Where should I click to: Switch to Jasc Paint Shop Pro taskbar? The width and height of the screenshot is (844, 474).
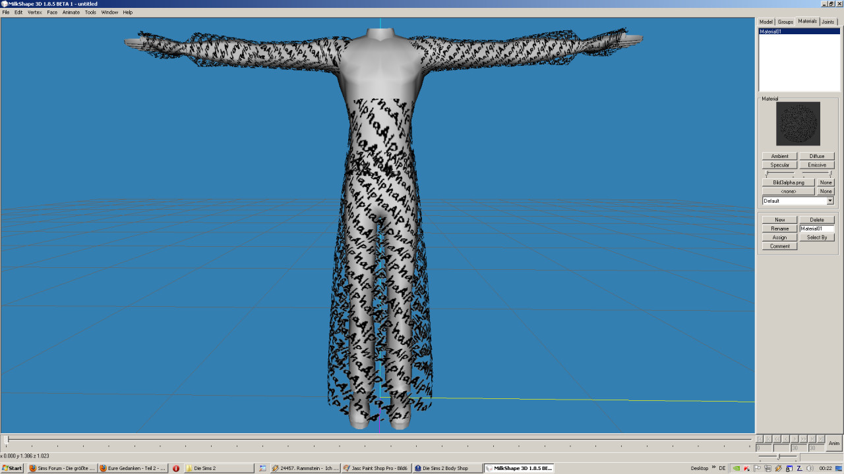377,468
